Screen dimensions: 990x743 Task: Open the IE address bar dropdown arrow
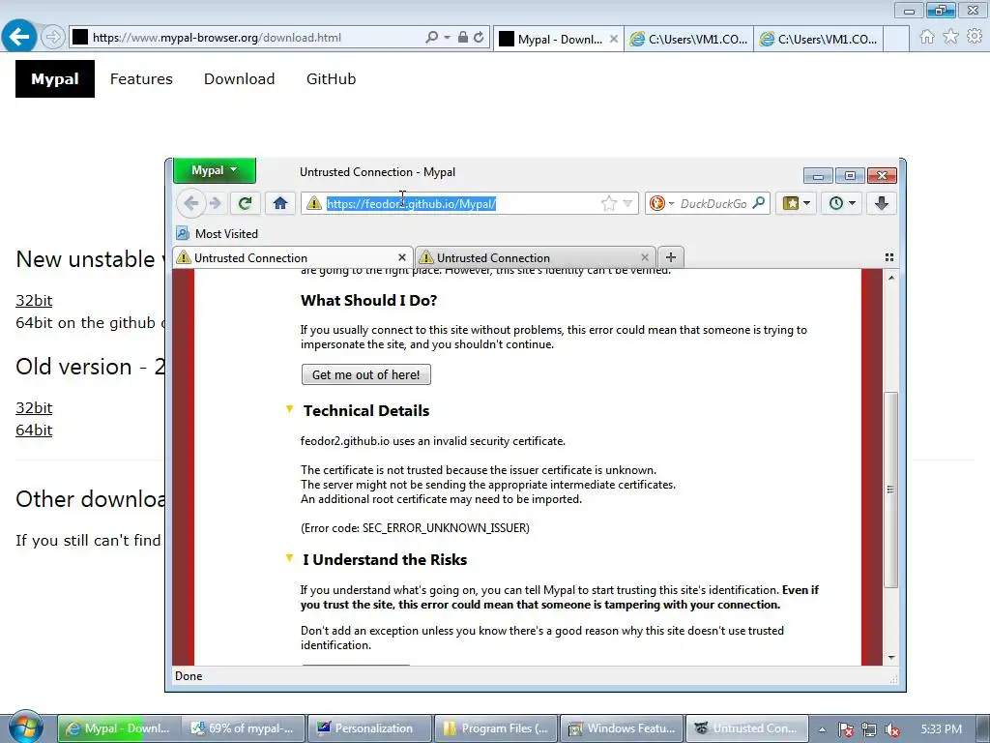[447, 38]
